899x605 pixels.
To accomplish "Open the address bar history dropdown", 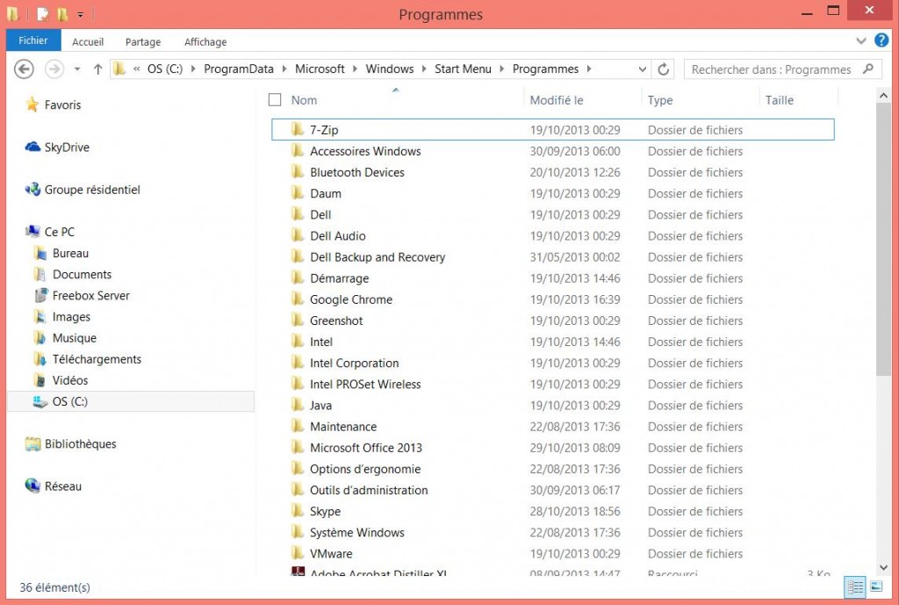I will click(x=644, y=68).
